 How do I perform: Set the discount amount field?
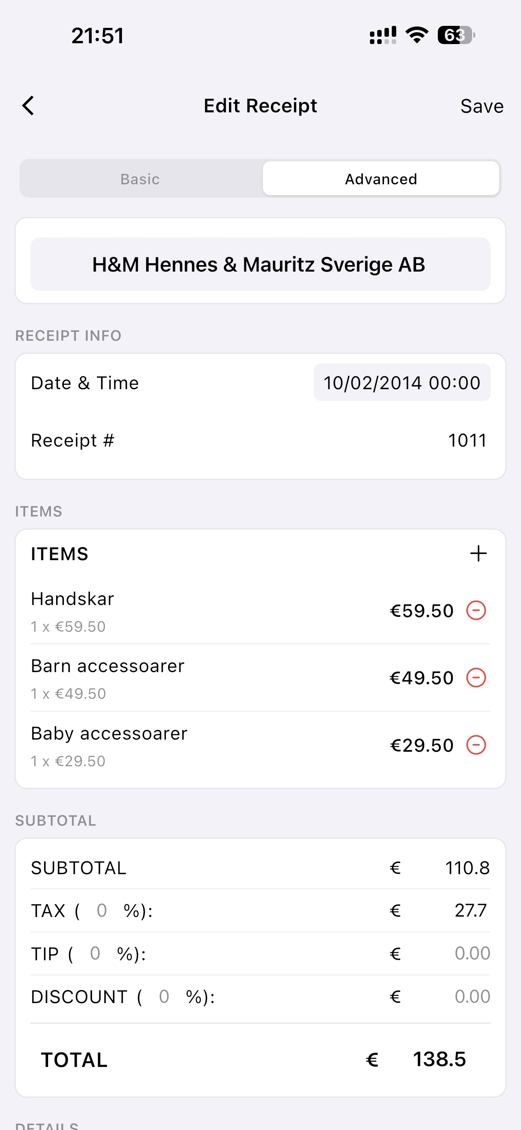coord(472,997)
